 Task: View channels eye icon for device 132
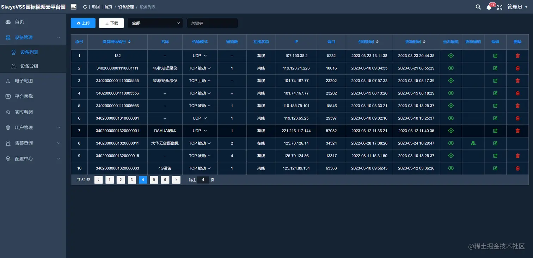(x=451, y=56)
